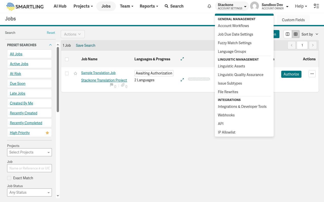Click the job progress bar
Image resolution: width=324 pixels, height=202 pixels.
tap(199, 79)
